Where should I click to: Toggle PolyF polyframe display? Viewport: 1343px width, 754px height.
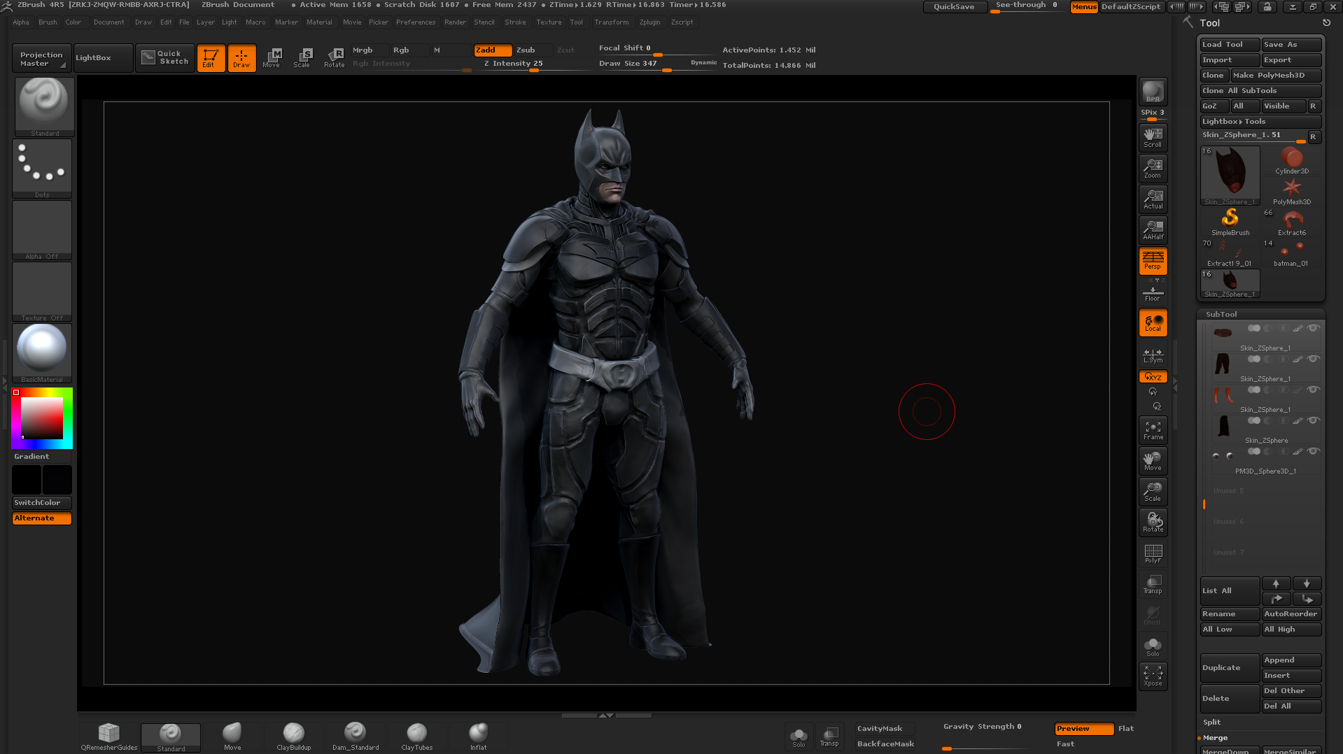[x=1153, y=553]
